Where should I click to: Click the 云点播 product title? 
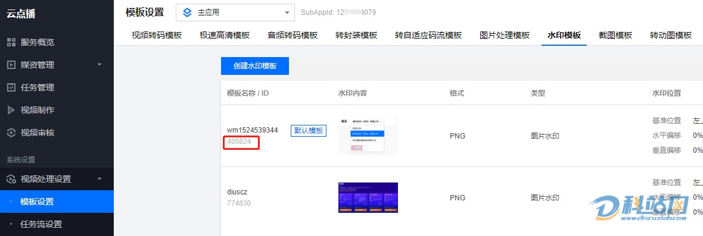point(21,14)
